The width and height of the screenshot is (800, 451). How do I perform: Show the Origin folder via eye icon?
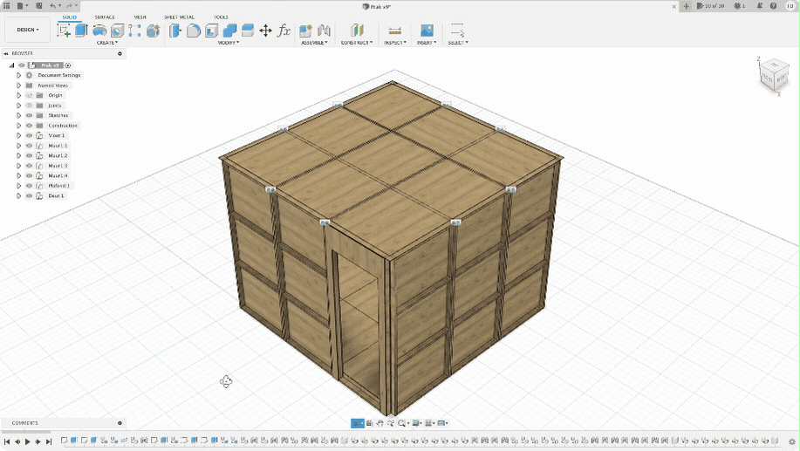pyautogui.click(x=29, y=95)
